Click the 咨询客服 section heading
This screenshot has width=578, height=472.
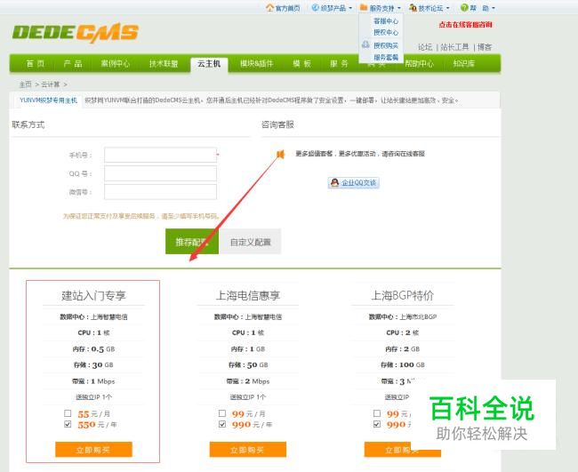click(277, 124)
